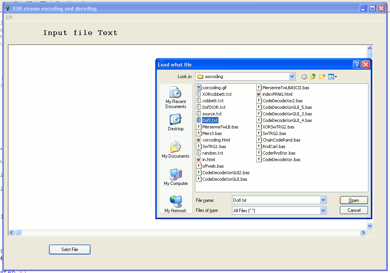Go to Desktop in places bar

[176, 123]
